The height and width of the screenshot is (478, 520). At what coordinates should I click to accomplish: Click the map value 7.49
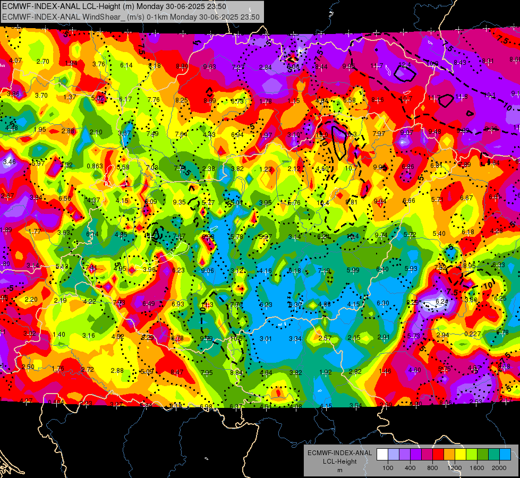coord(152,134)
